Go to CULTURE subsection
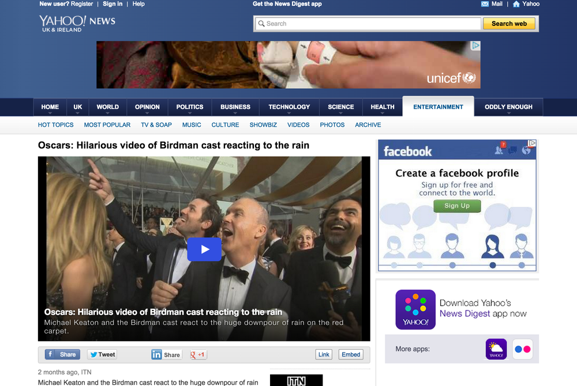 click(225, 125)
